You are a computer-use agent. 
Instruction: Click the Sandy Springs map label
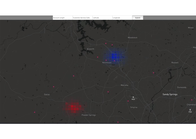pos(170,94)
